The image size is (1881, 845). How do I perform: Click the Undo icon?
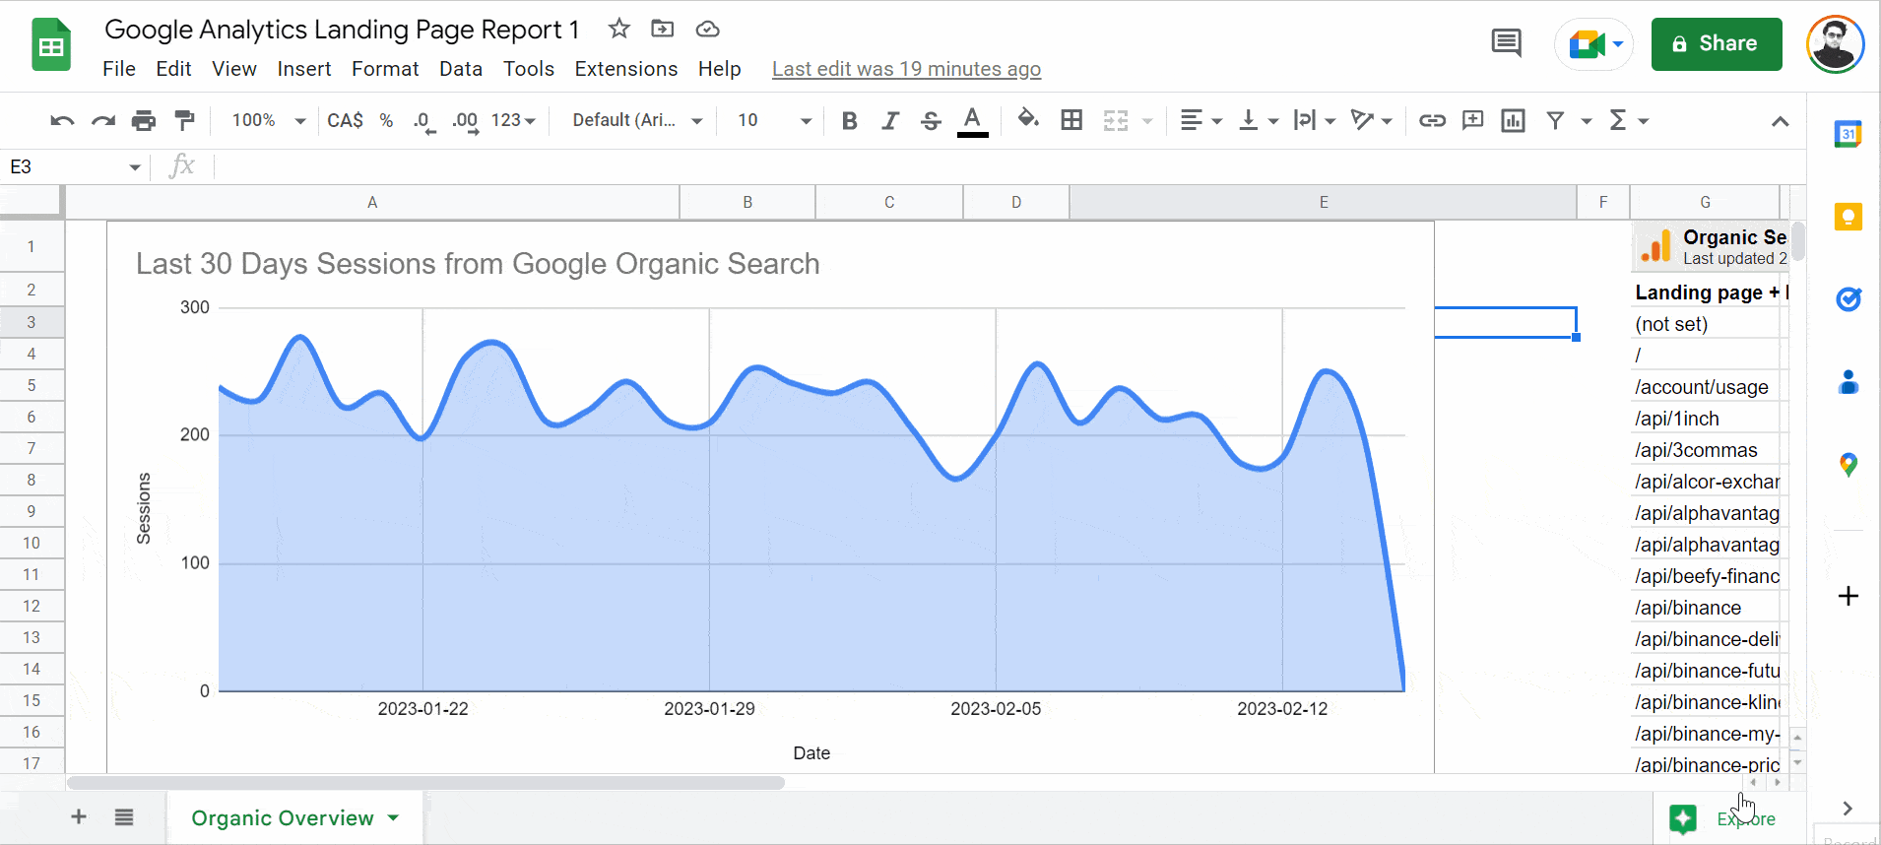coord(62,120)
